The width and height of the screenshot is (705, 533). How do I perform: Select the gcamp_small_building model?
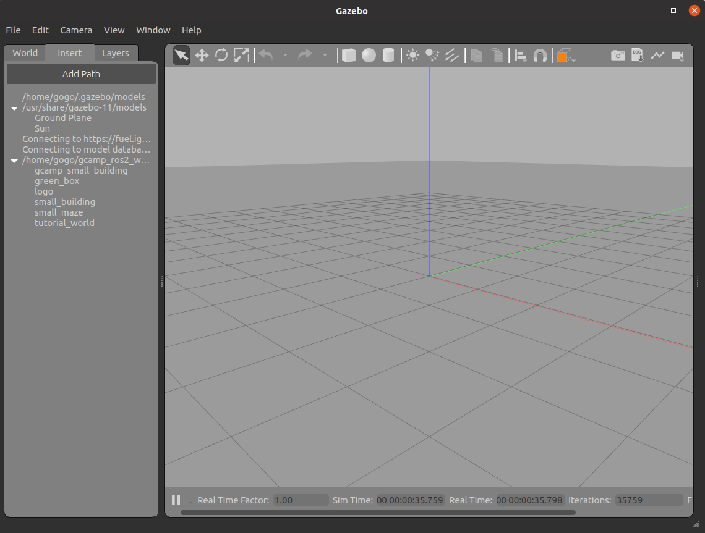coord(81,170)
